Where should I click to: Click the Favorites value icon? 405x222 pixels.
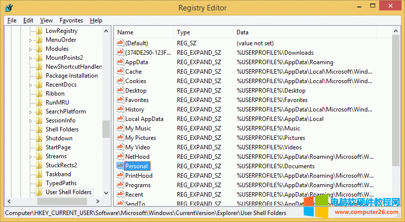tap(120, 100)
